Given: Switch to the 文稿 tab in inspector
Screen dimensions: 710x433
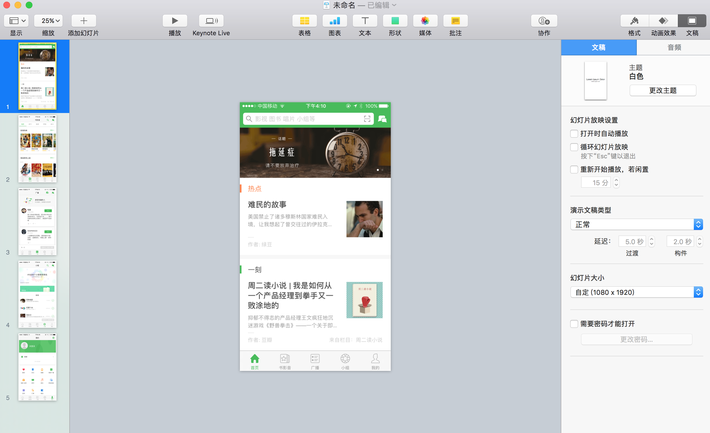Looking at the screenshot, I should coord(599,47).
